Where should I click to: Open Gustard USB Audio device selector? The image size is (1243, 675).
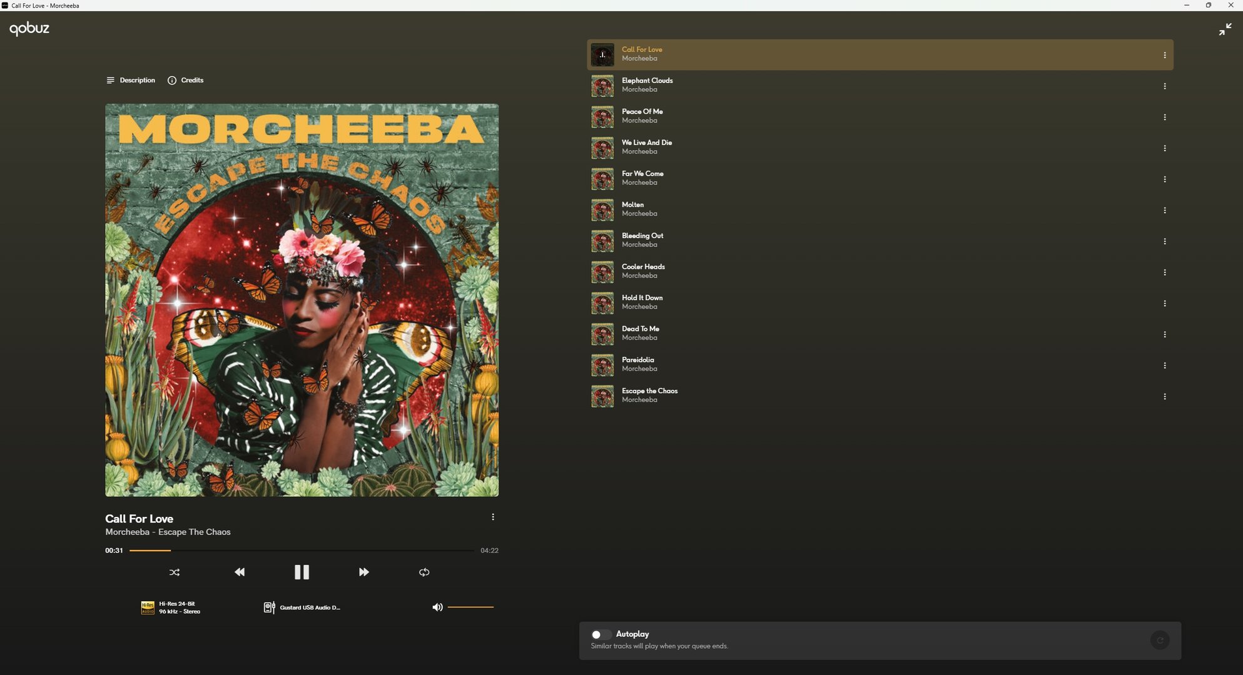tap(303, 607)
